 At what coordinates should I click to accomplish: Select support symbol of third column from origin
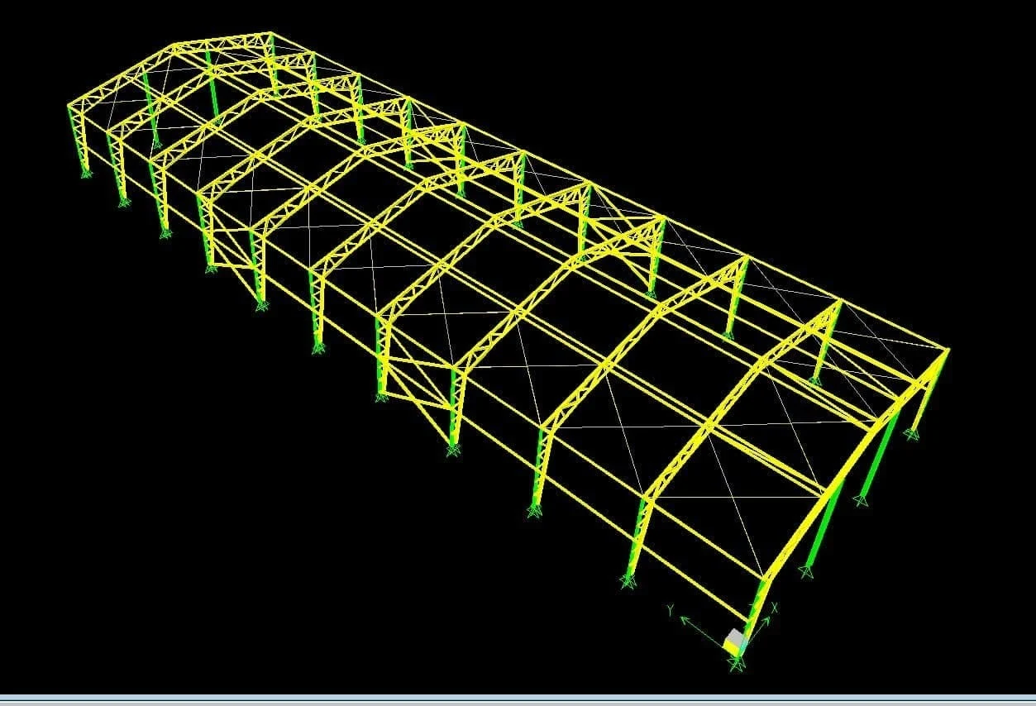click(x=534, y=512)
